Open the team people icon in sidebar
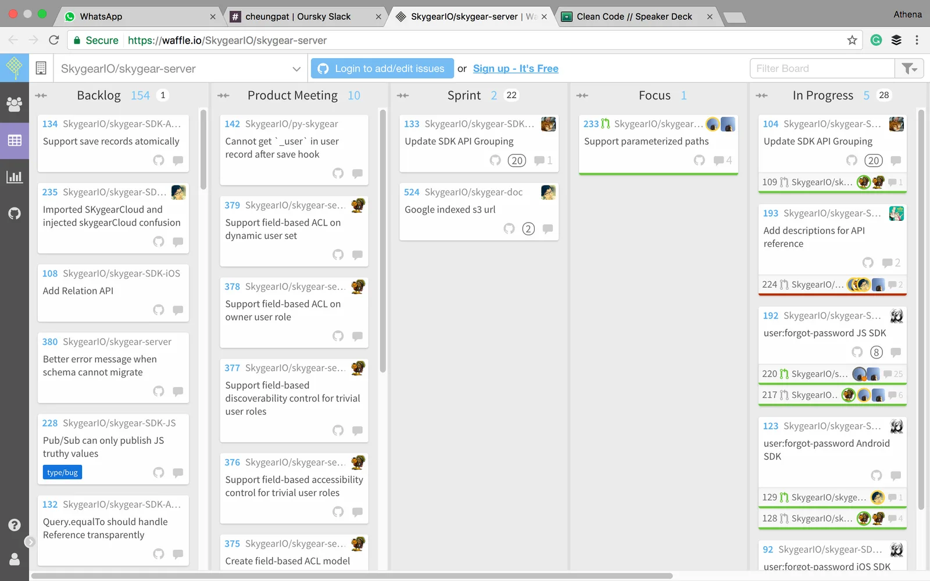Image resolution: width=930 pixels, height=581 pixels. (x=15, y=104)
